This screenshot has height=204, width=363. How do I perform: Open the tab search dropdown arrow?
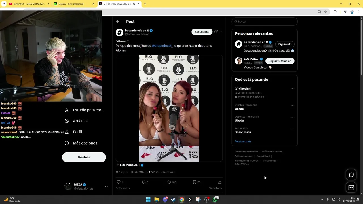(4, 4)
